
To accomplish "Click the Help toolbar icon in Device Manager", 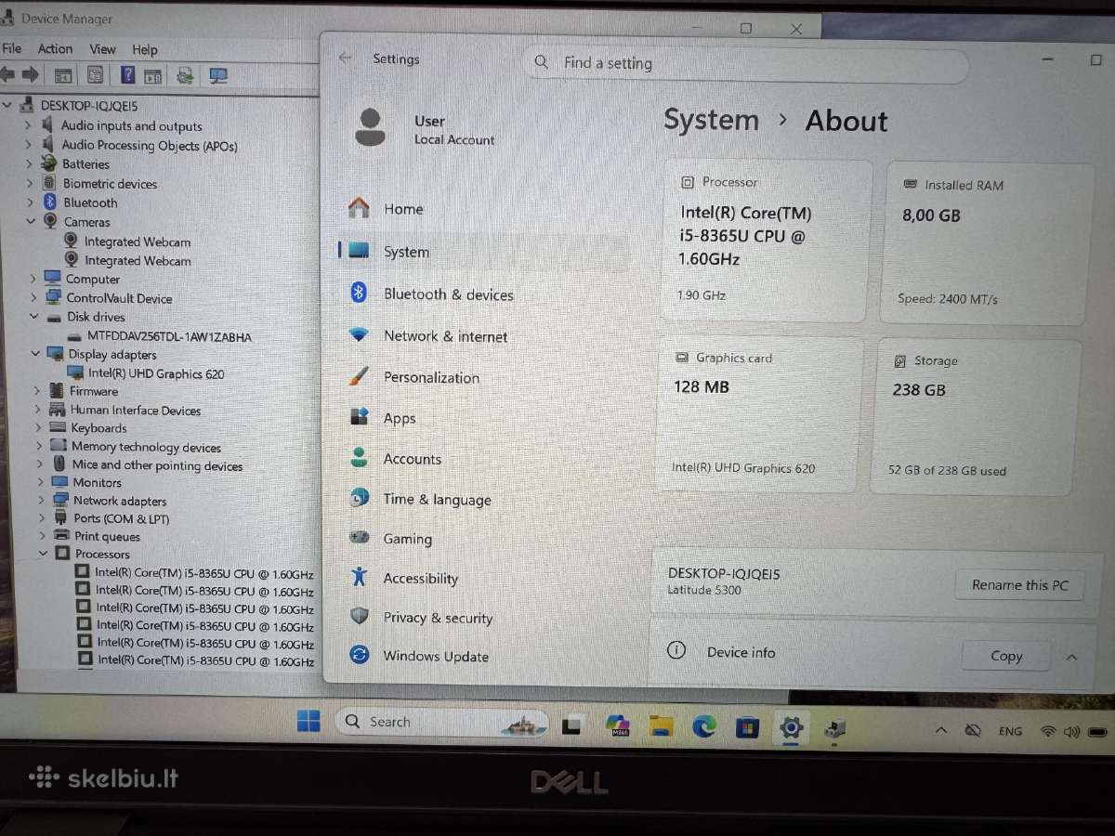I will coord(127,75).
